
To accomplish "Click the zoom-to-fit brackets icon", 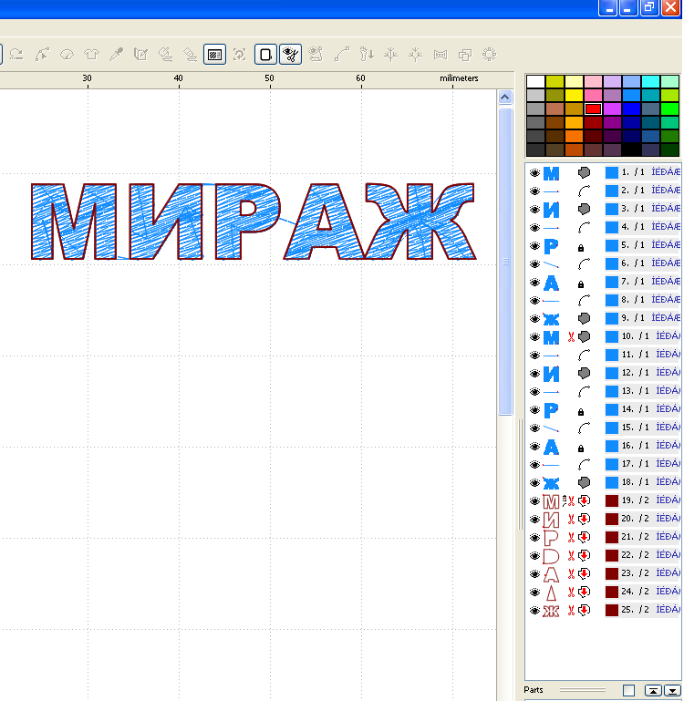I will pyautogui.click(x=240, y=55).
